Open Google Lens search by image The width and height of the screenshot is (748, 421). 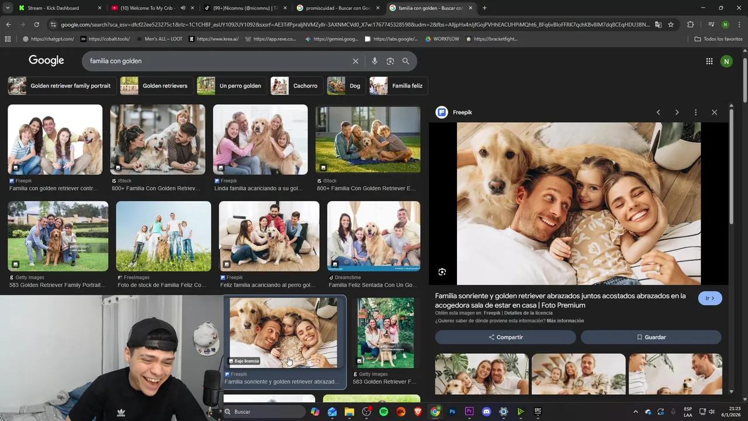[390, 61]
